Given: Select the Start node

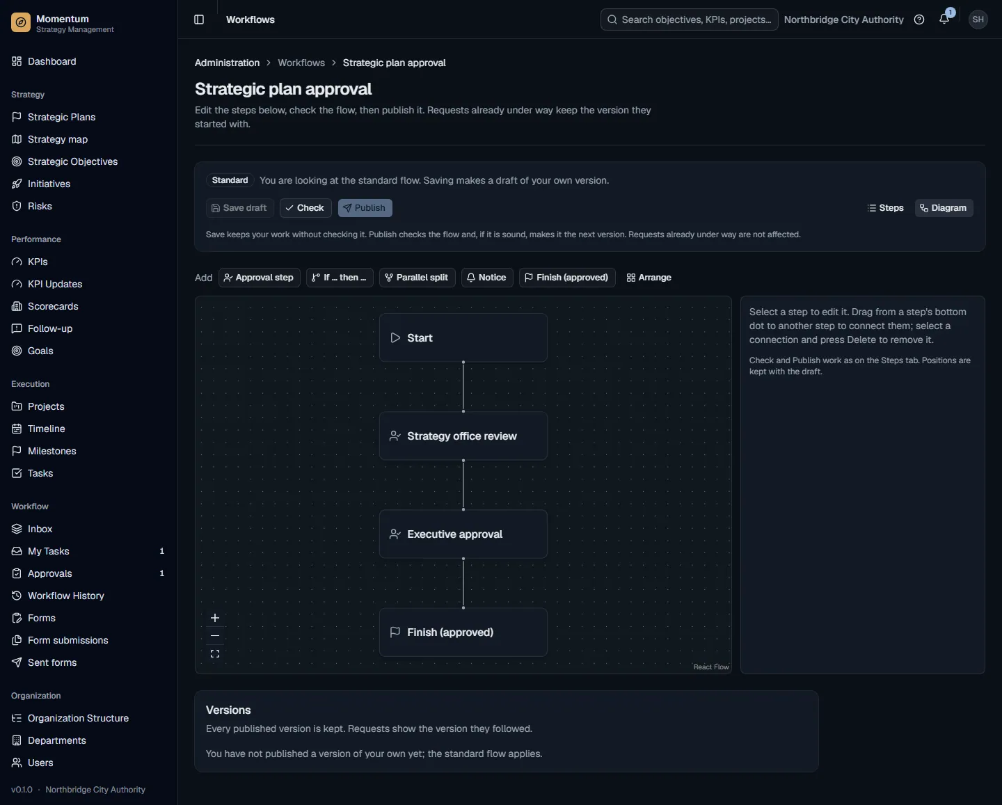Looking at the screenshot, I should [463, 337].
